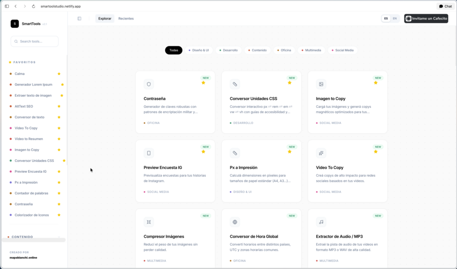
Task: Toggle star next to Colorizador de Iconos
Action: click(x=59, y=215)
